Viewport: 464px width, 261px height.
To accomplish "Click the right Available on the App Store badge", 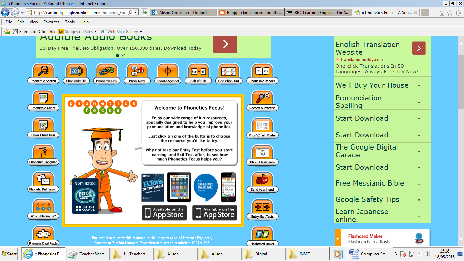I will (215, 213).
